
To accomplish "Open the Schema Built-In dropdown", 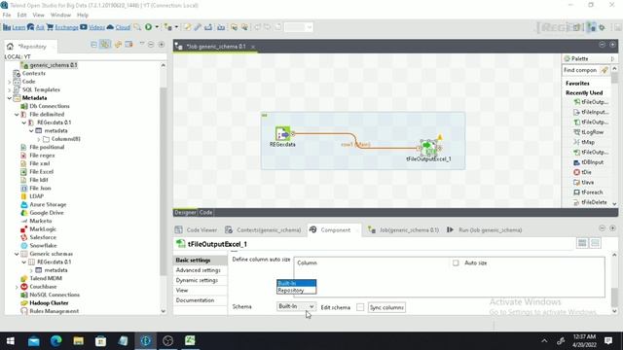I will [296, 306].
